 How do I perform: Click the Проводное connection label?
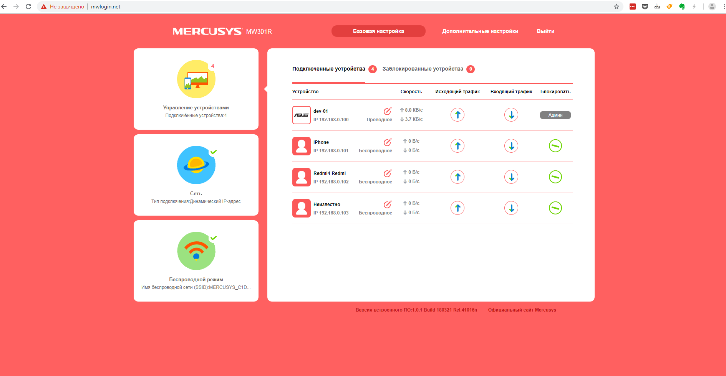tap(380, 120)
